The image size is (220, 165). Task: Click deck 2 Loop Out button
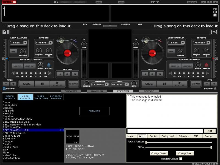187,66
